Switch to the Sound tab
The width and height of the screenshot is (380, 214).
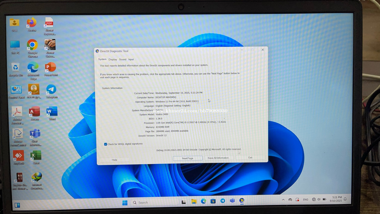[x=123, y=60]
